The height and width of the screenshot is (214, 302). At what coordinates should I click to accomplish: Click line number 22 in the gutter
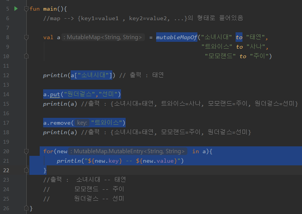(6, 170)
